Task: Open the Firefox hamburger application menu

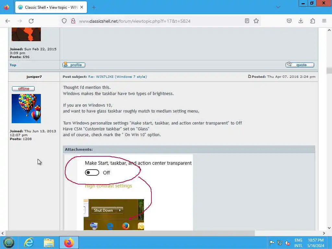Action: pos(324,21)
